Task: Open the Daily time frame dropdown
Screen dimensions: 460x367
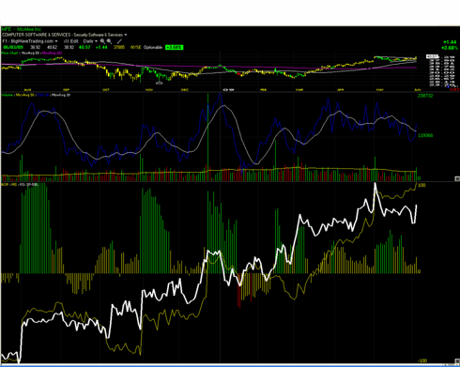Action: pos(90,41)
